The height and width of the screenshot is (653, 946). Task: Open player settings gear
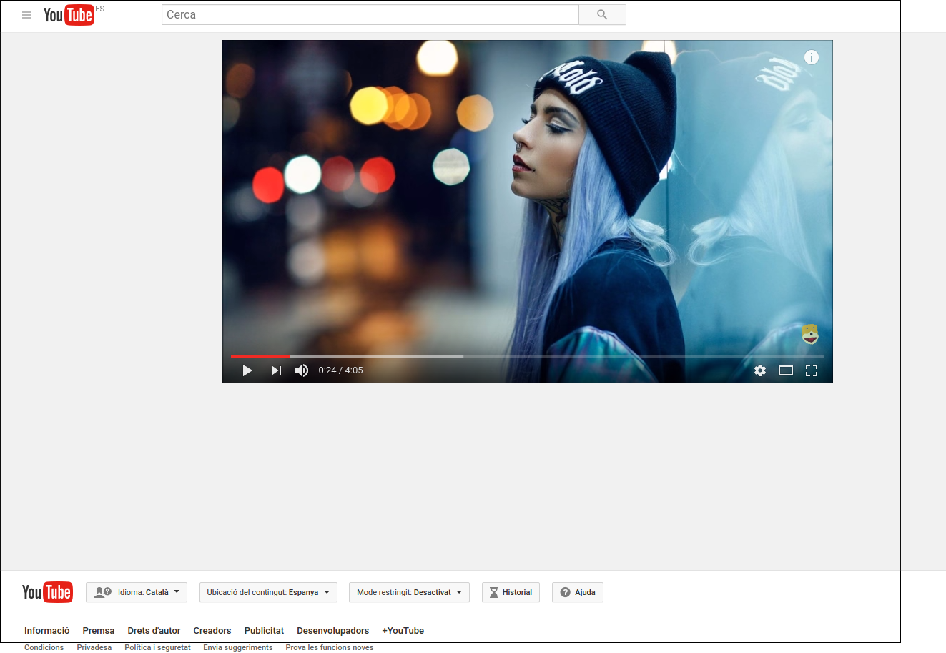point(760,370)
